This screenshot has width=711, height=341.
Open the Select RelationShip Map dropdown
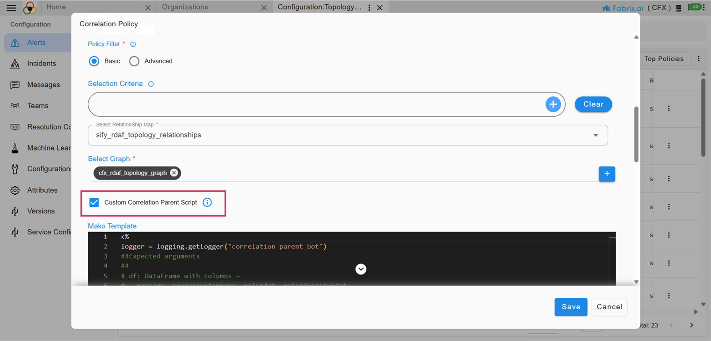click(348, 135)
